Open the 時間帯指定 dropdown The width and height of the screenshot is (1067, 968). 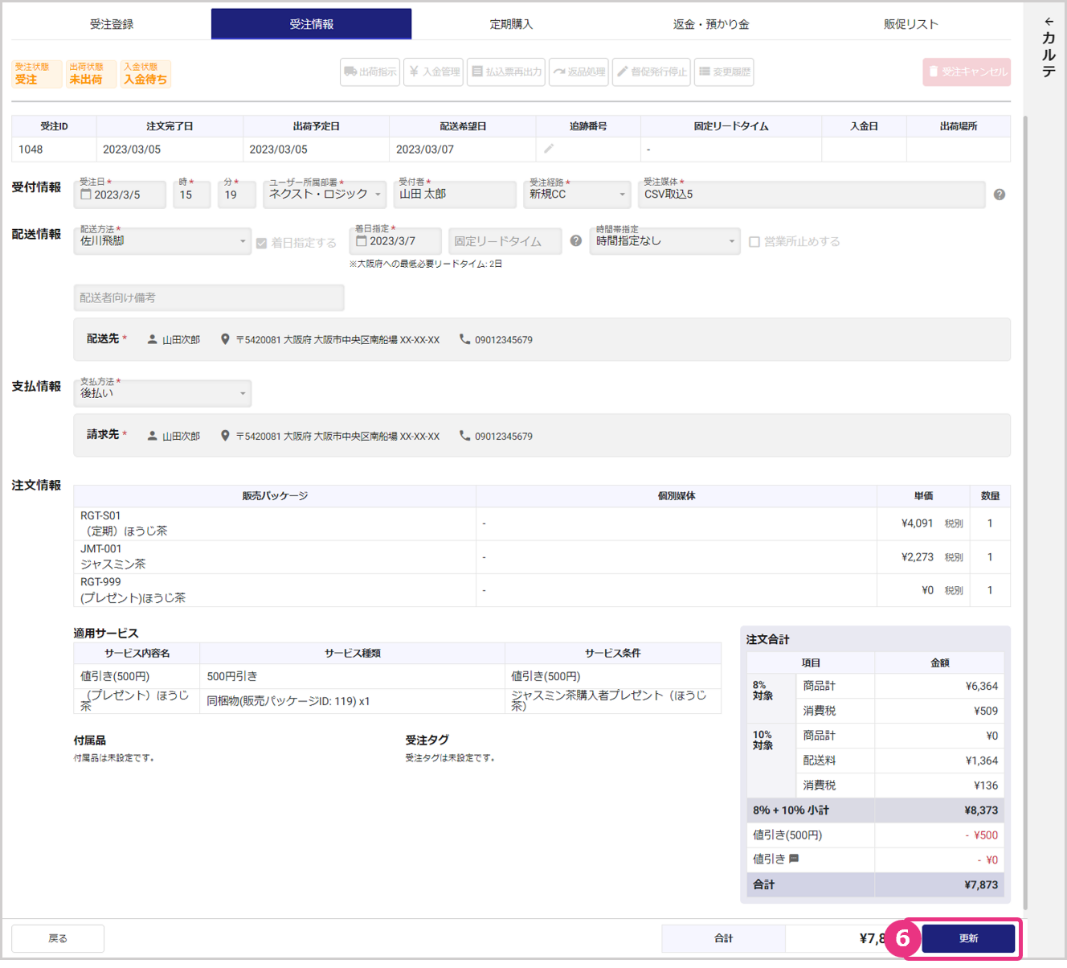(664, 241)
